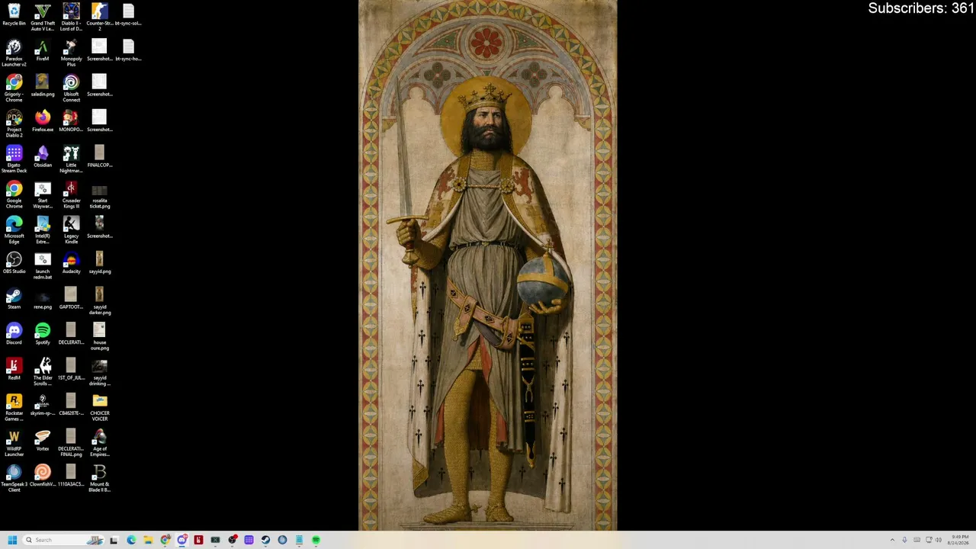Select the house oure.png file
This screenshot has height=549, width=976.
pos(99,336)
